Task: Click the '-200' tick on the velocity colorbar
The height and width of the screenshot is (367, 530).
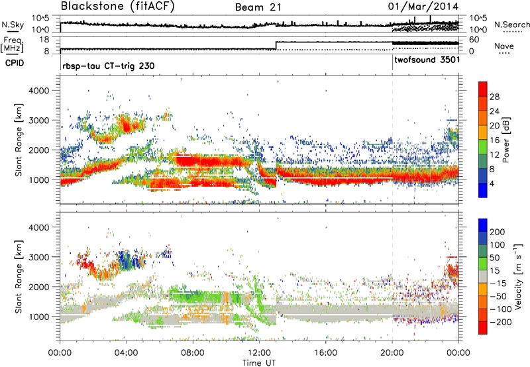Action: tap(500, 322)
